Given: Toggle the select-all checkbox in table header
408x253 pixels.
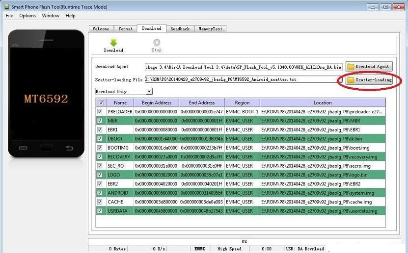Looking at the screenshot, I should coord(101,103).
